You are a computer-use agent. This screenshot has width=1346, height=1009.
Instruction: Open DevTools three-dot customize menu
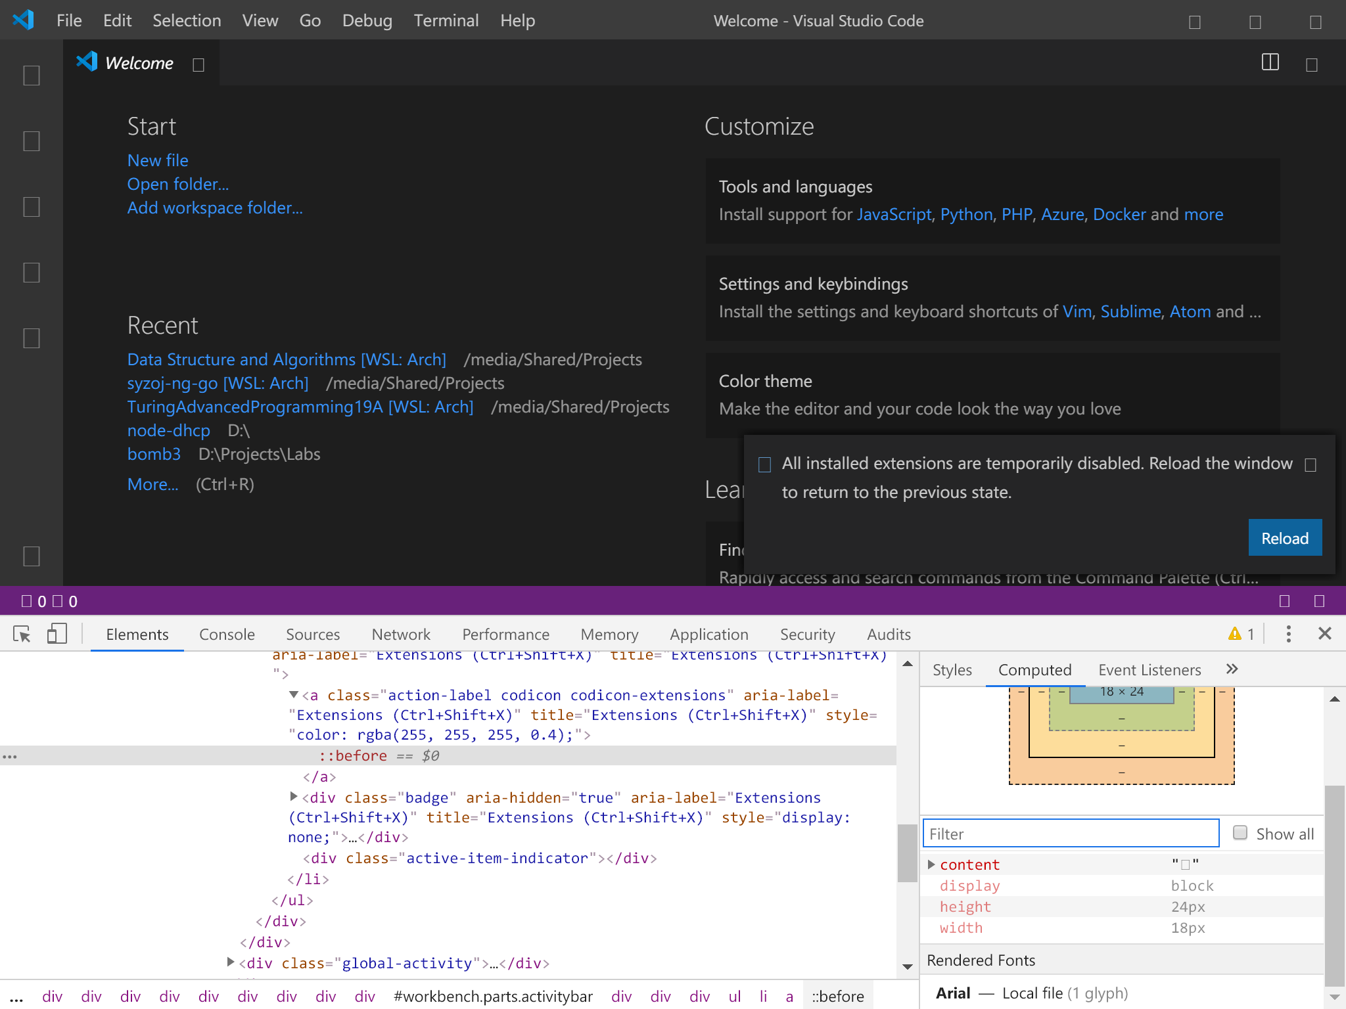pyautogui.click(x=1288, y=634)
